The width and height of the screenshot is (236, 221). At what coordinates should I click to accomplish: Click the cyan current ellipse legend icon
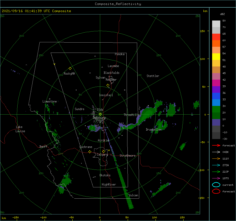tap(216, 185)
